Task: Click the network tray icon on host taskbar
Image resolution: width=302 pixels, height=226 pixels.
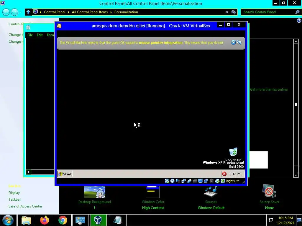Action: point(271,220)
